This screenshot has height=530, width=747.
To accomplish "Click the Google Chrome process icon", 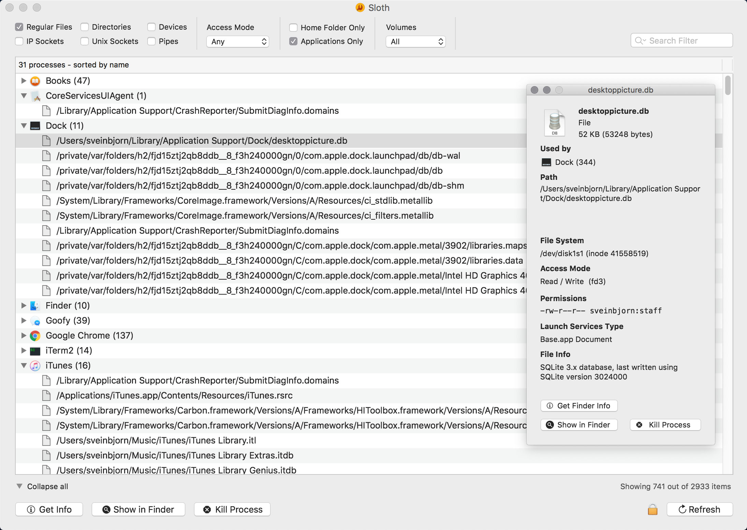I will coord(35,335).
